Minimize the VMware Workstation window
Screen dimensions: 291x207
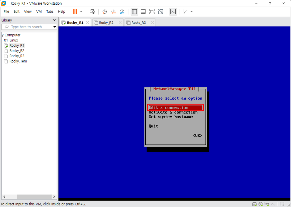256,3
